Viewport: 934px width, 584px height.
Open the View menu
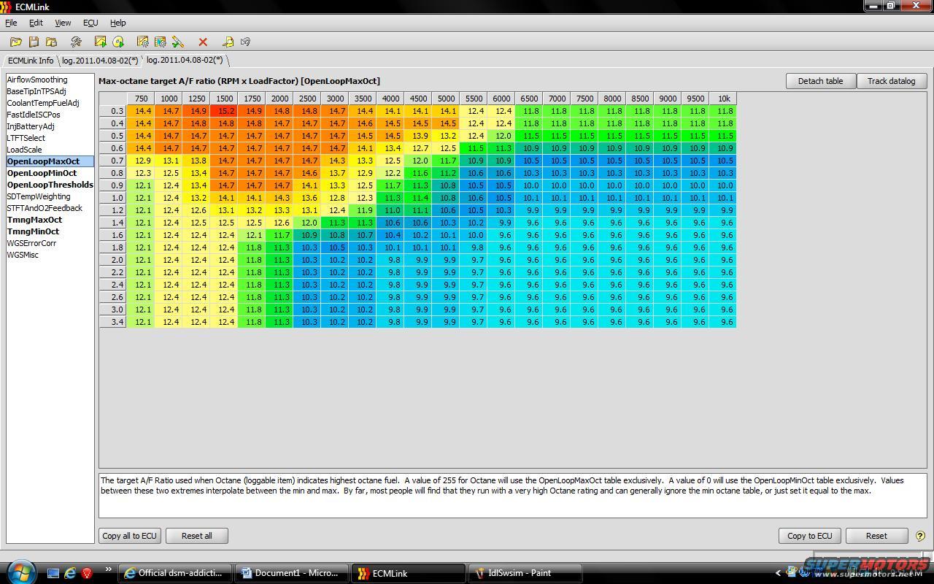[x=63, y=23]
